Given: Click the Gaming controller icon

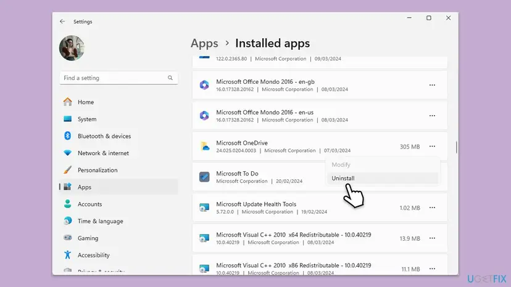Looking at the screenshot, I should pos(67,238).
